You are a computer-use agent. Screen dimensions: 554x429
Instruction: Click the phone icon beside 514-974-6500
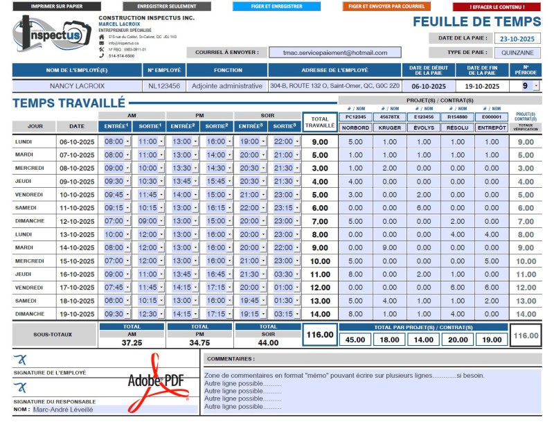tap(102, 55)
